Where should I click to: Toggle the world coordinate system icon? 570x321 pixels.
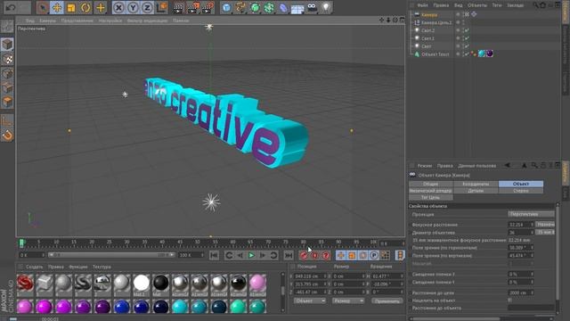coord(161,8)
